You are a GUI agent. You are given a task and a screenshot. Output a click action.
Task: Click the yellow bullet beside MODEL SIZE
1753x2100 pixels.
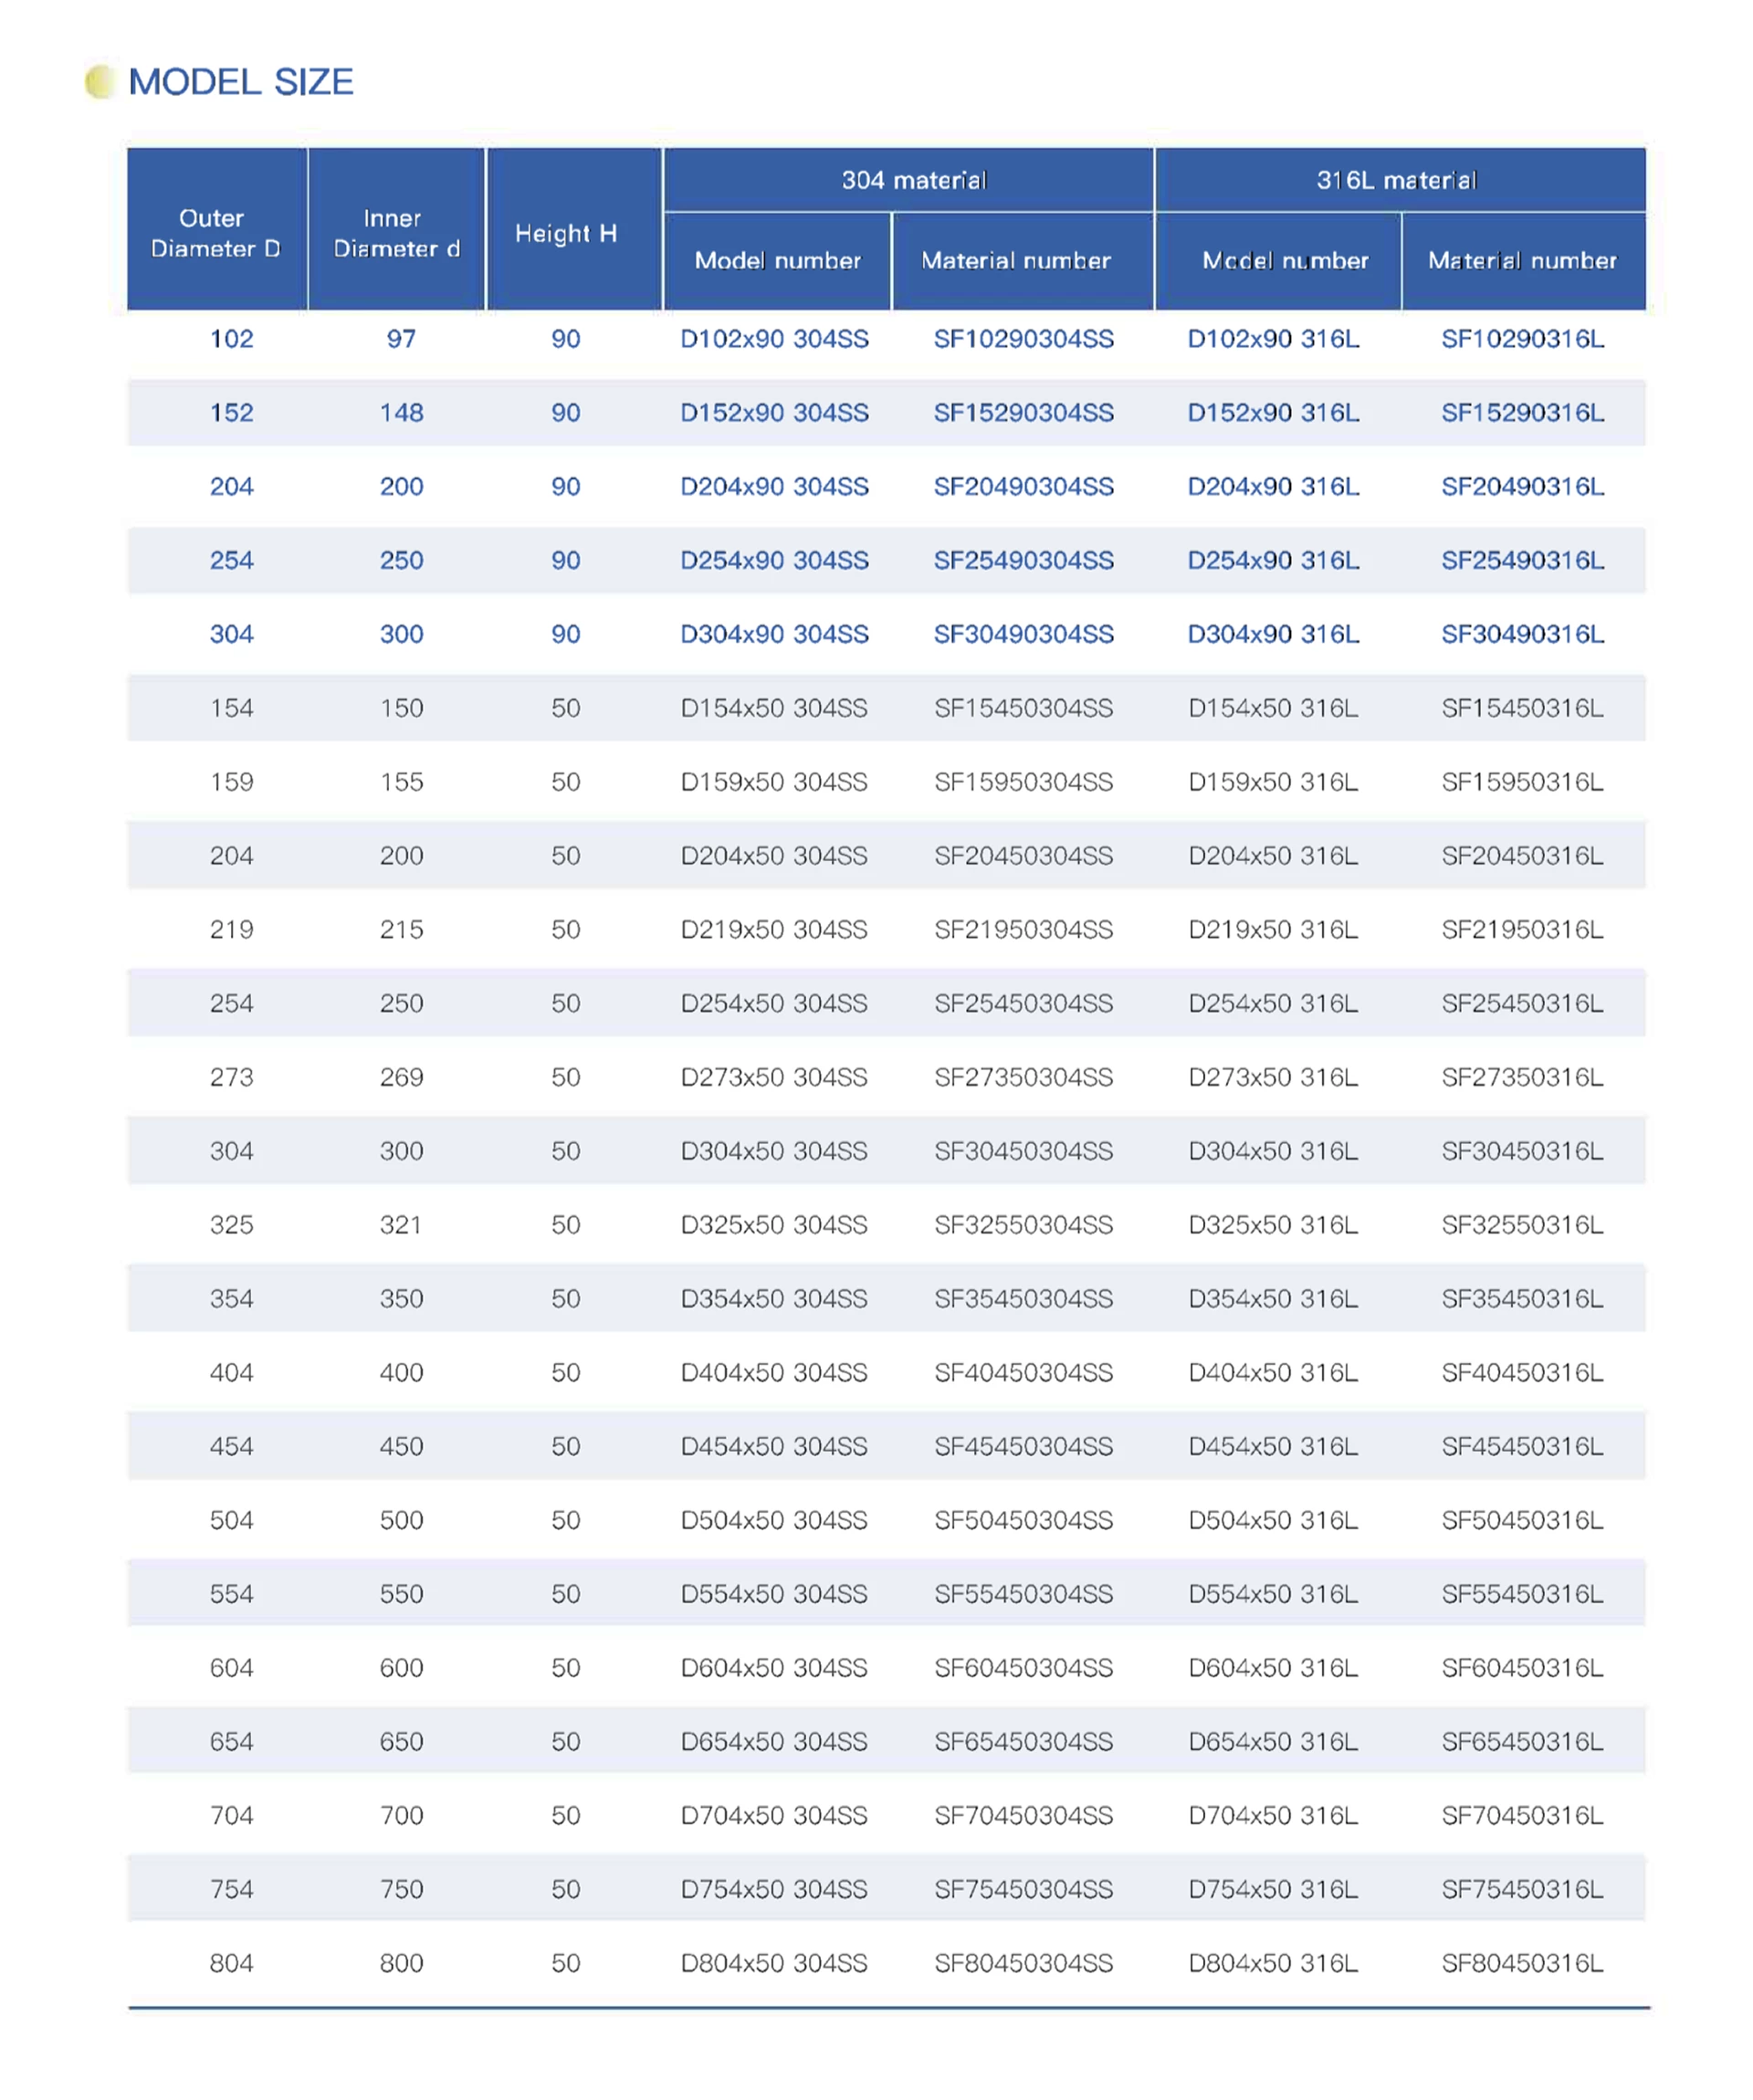click(x=98, y=82)
